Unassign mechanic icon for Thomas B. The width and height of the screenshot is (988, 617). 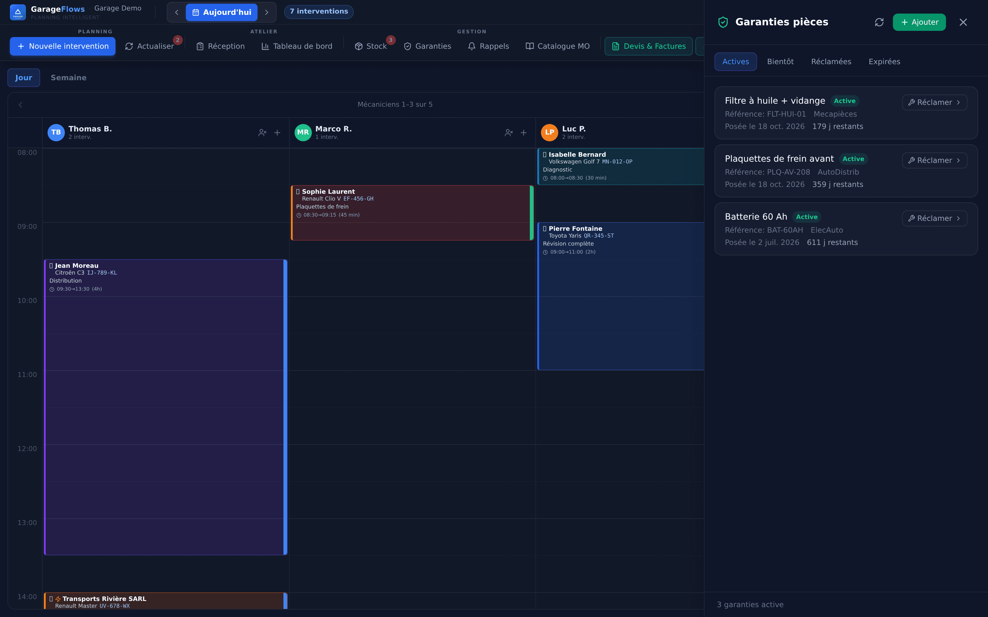pyautogui.click(x=262, y=133)
